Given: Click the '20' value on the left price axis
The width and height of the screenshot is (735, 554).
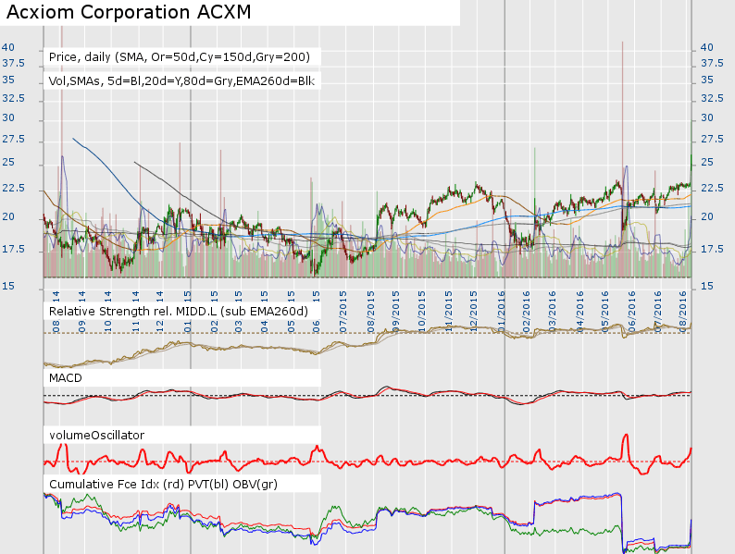Looking at the screenshot, I should pos(8,216).
